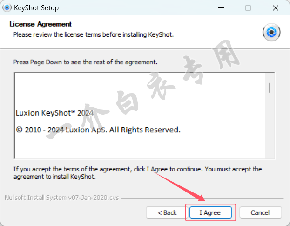Screen dimensions: 290x226
Task: Click the "If you accept the terms" paragraph
Action: (137, 173)
